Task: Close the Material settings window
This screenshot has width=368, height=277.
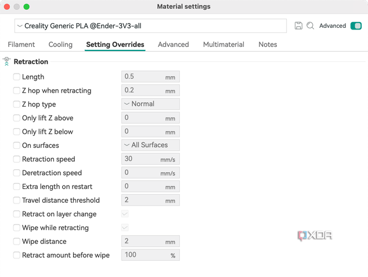Action: coord(7,6)
